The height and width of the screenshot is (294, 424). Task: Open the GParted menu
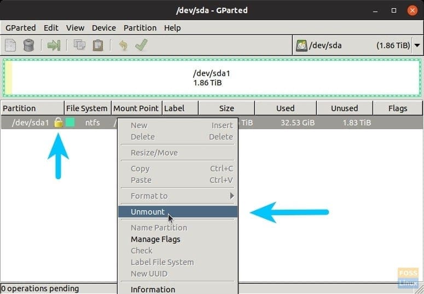tap(21, 28)
